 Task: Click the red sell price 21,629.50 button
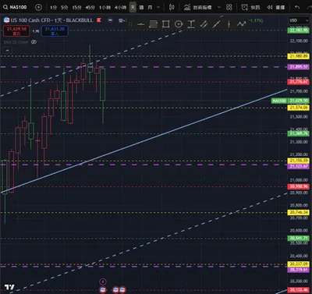pyautogui.click(x=16, y=31)
